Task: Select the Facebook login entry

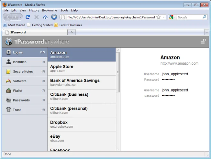Action: [x=82, y=149]
